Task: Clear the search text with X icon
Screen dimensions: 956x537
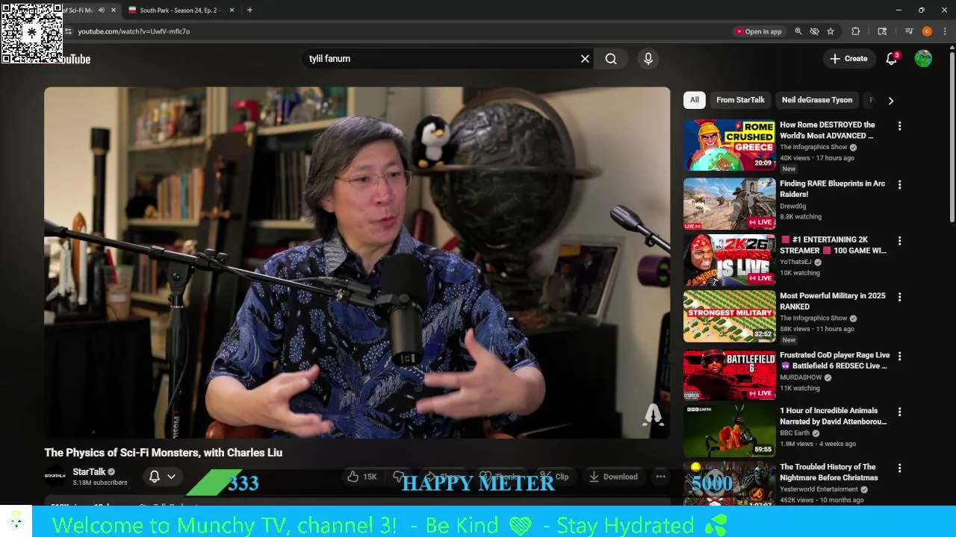Action: point(585,59)
